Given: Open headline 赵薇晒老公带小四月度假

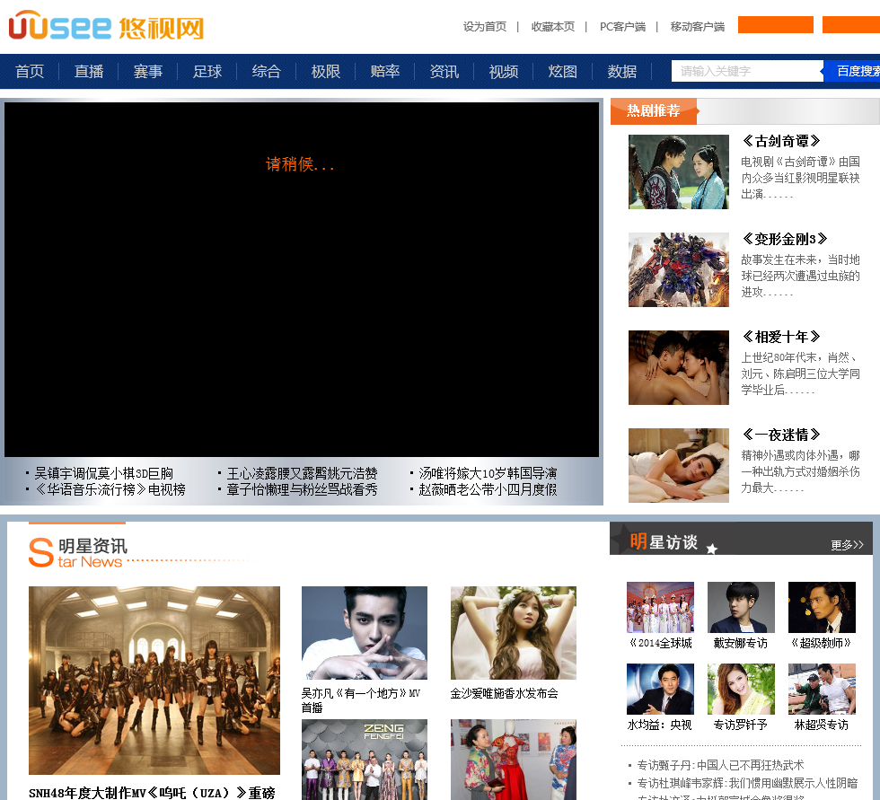Looking at the screenshot, I should click(488, 489).
